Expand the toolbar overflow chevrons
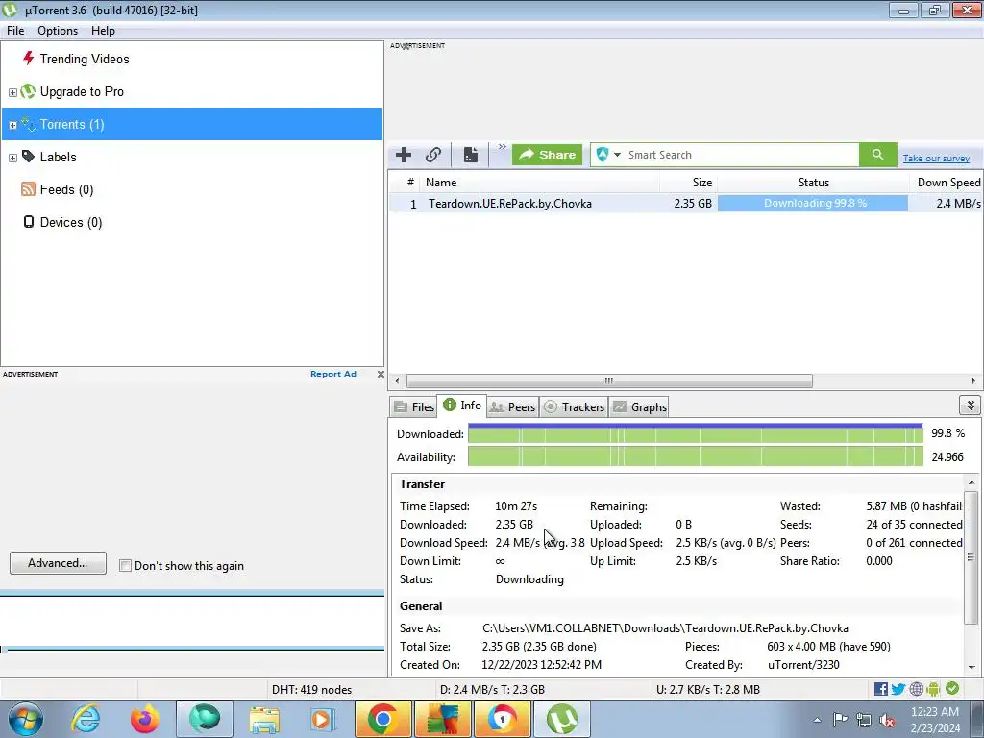This screenshot has width=984, height=738. (x=502, y=147)
